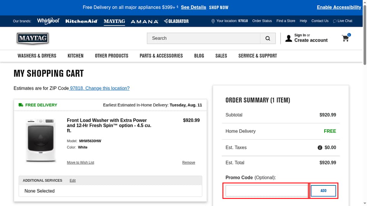Open Other Products menu

tap(112, 56)
